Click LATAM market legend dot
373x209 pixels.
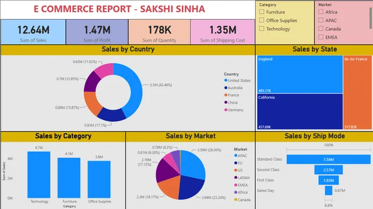[x=235, y=178]
